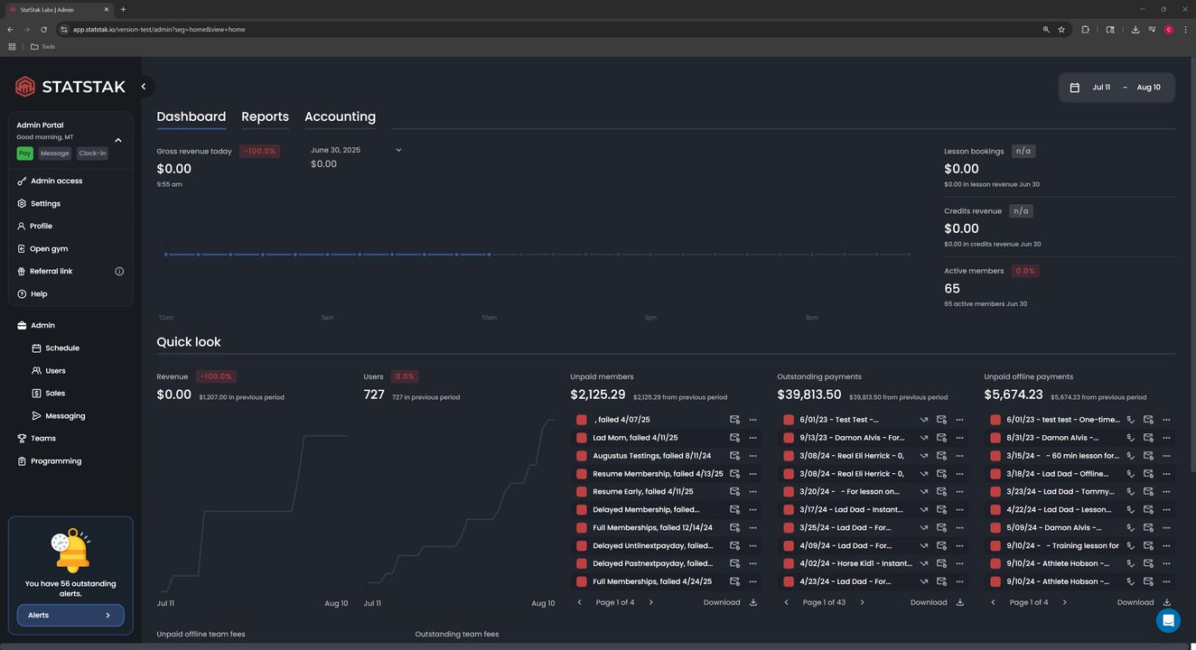Mark 6/01/23 test test One-time offline payment paid

1131,420
